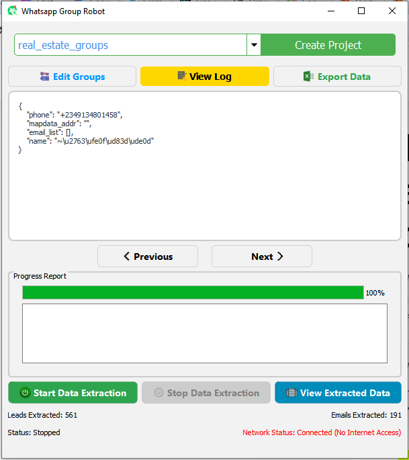Click the JSON log text area

(x=205, y=166)
